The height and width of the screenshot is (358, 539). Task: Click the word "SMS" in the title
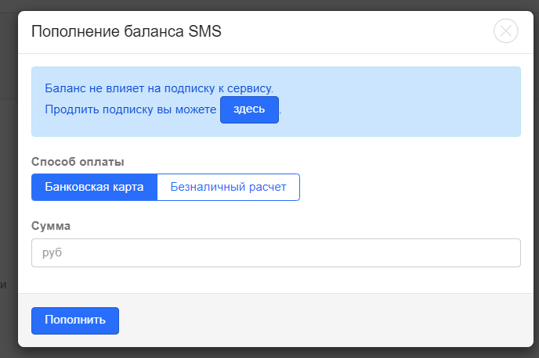(205, 31)
